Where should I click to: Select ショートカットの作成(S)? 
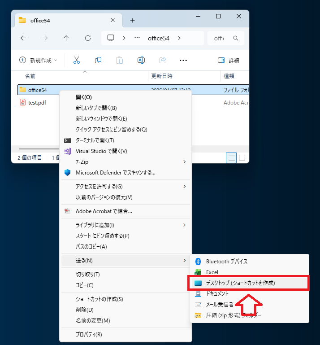pyautogui.click(x=125, y=299)
